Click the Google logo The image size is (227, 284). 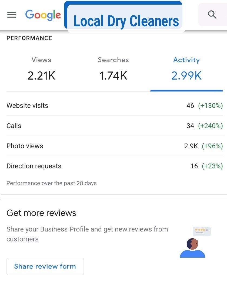[43, 15]
